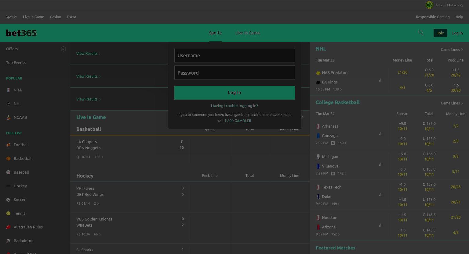Viewport: 469px width, 254px height.
Task: Open Top Events in the sidebar
Action: click(16, 63)
